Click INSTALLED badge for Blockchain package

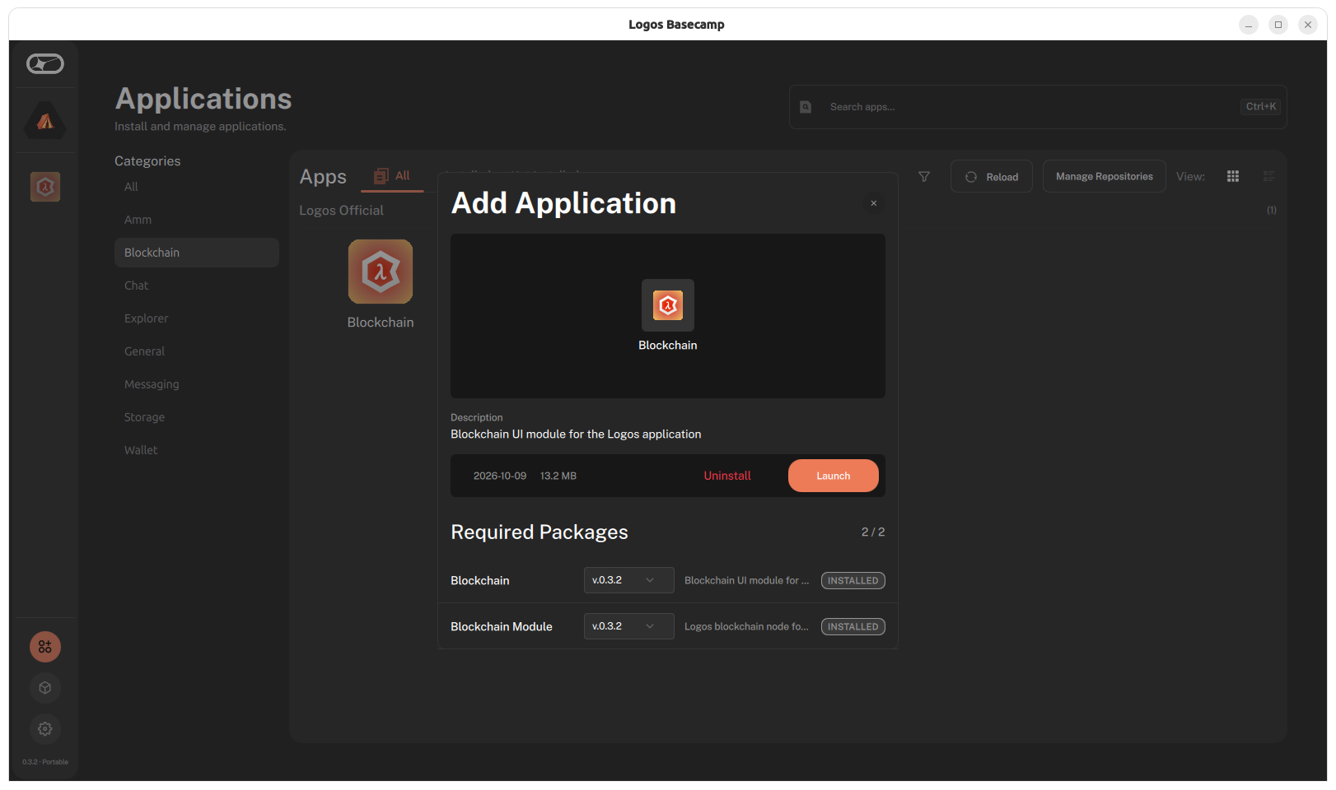853,580
